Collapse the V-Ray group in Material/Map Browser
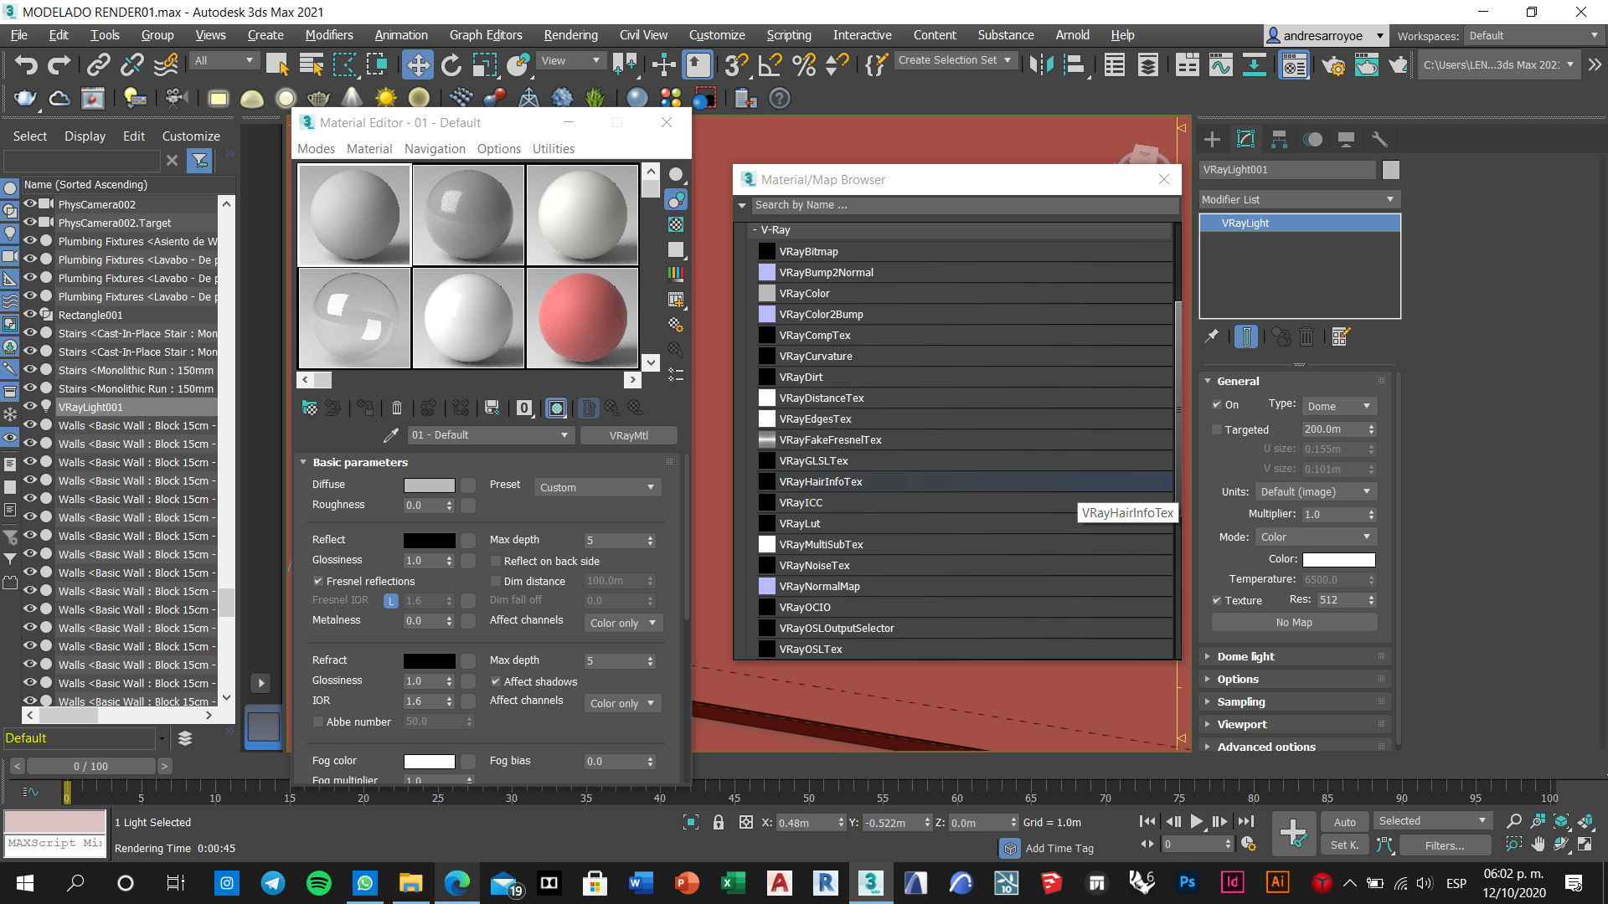The height and width of the screenshot is (904, 1608). (x=755, y=229)
